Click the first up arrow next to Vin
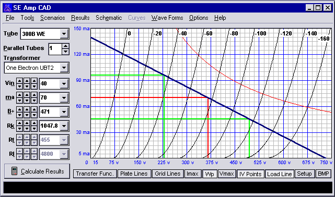 point(19,81)
